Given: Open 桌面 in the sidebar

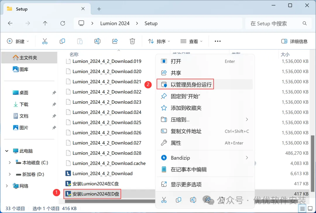Looking at the screenshot, I should pyautogui.click(x=29, y=93).
